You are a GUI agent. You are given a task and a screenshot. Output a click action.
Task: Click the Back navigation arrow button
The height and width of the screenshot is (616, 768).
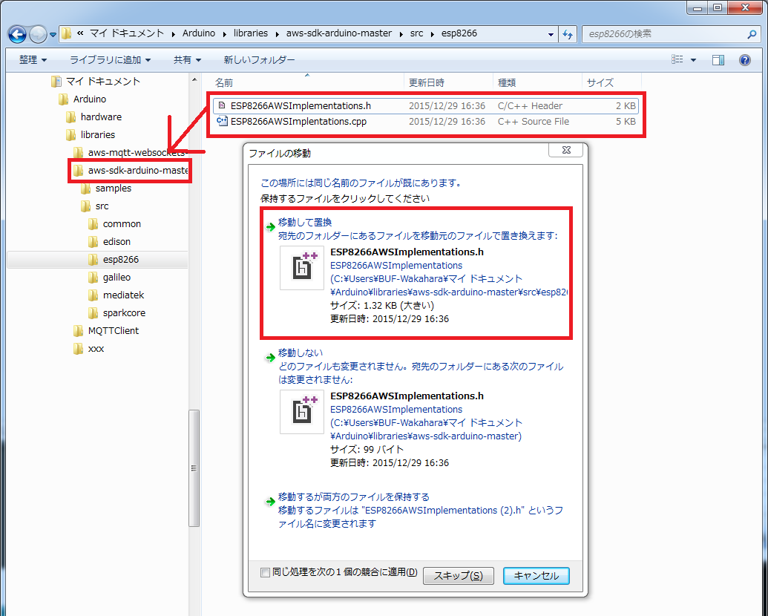point(18,34)
